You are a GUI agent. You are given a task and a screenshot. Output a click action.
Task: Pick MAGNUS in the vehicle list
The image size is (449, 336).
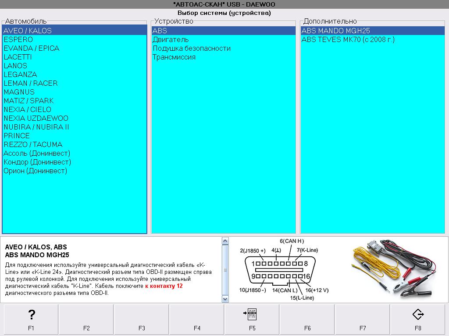click(75, 92)
